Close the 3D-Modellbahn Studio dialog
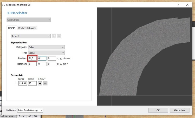This screenshot has width=195, height=118. coord(187,5)
